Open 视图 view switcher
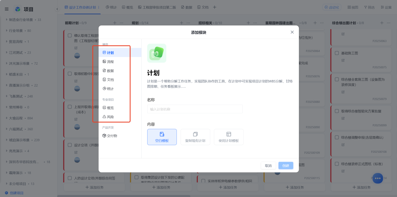Image resolution: width=397 pixels, height=197 pixels. [353, 7]
